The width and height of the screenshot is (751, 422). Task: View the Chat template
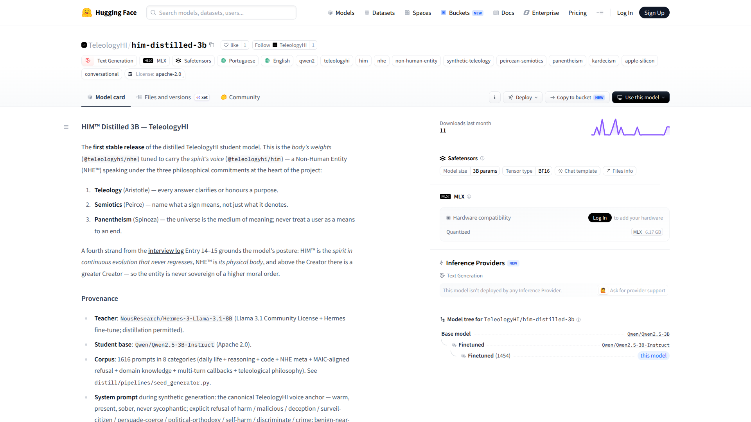coord(577,171)
